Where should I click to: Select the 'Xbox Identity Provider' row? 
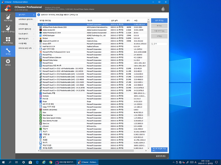pyautogui.click(x=93, y=121)
